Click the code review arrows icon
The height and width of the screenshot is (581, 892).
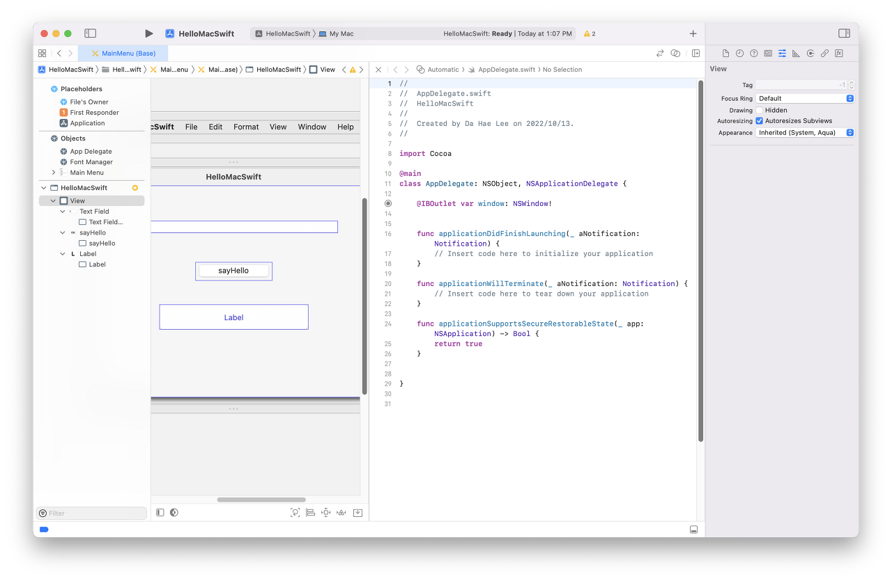(660, 53)
